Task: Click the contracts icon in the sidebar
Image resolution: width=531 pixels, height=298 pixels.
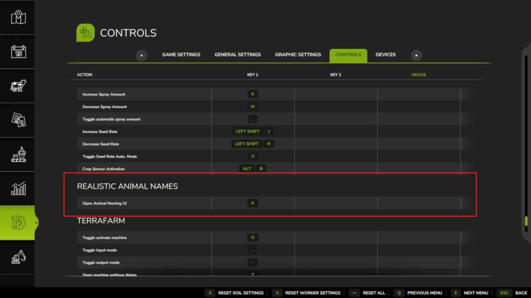Action: (17, 120)
